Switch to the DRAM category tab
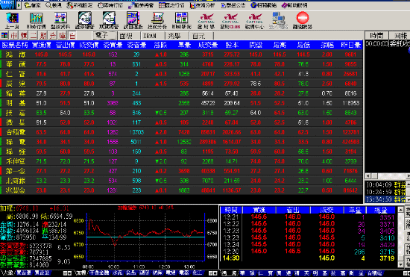Image resolution: width=410 pixels, height=277 pixels. tap(150, 36)
